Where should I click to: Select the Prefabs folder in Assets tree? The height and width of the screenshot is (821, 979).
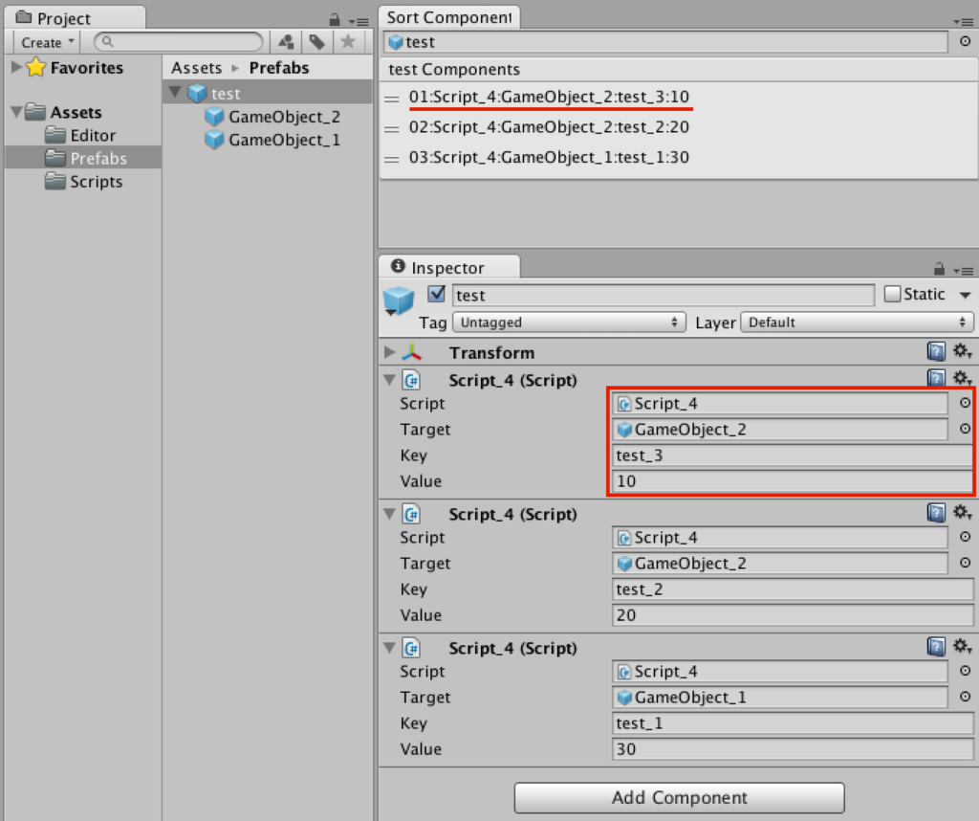(x=82, y=158)
